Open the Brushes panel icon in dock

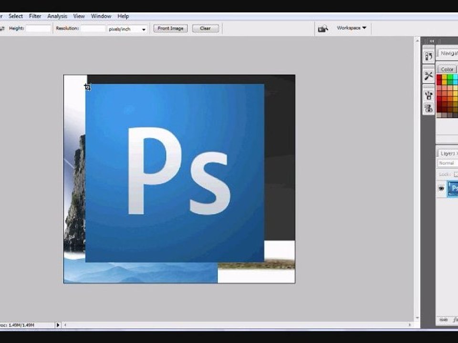428,95
